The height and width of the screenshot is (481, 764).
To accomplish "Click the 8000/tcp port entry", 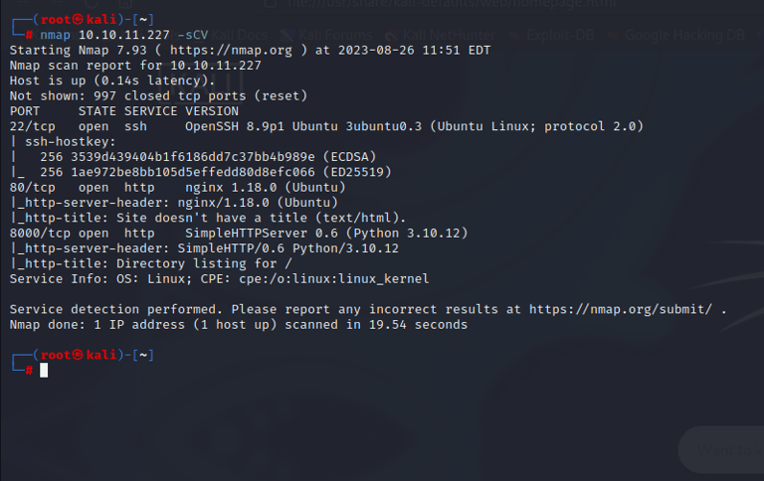I will (x=40, y=233).
